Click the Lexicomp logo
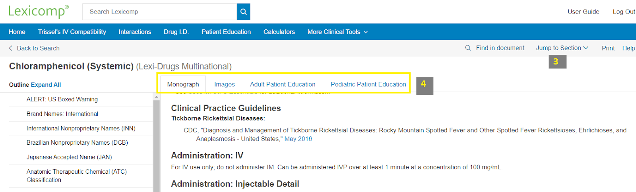Viewport: 636px width, 192px height. click(x=39, y=11)
